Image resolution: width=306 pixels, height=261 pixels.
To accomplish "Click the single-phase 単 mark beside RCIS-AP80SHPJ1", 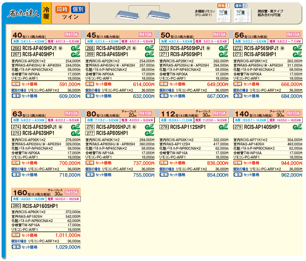I will 134,127.
